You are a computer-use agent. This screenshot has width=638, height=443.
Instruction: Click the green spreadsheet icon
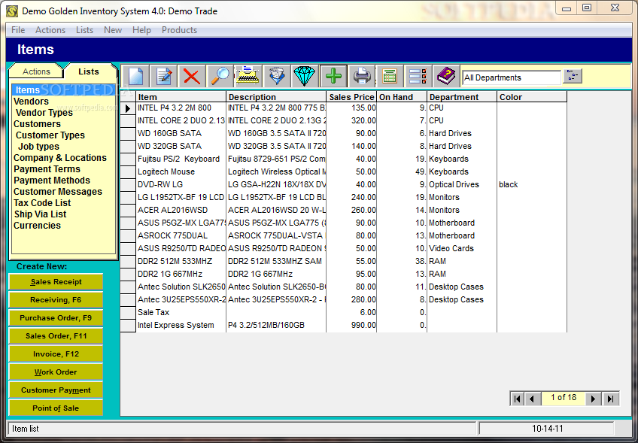click(390, 76)
